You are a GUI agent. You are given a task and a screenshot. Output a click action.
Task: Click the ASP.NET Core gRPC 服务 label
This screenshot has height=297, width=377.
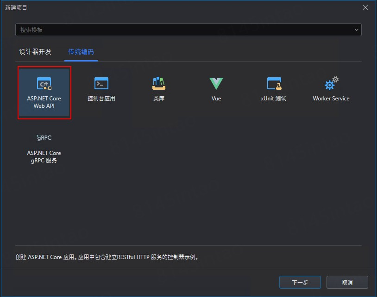[x=44, y=156]
